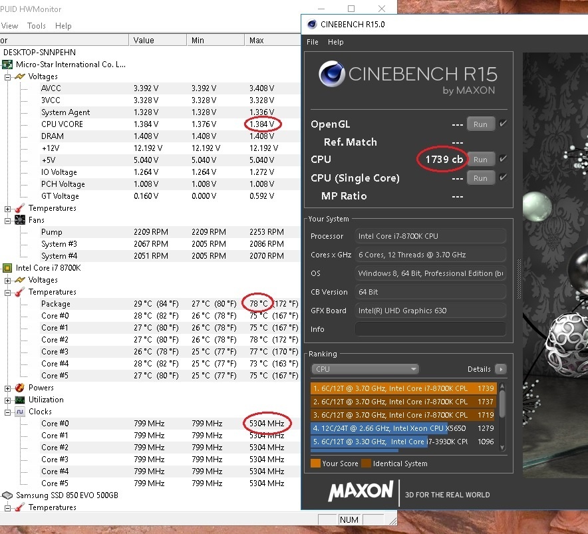Screen dimensions: 588x534
Task: Expand the Intel Core i7 Voltages node
Action: (7, 281)
